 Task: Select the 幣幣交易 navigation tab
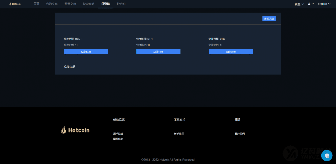click(70, 4)
